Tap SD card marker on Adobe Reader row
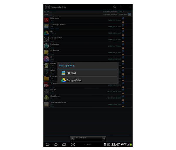 coord(123,18)
